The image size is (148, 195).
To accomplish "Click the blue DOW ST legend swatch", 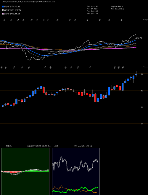I will tap(3, 6).
